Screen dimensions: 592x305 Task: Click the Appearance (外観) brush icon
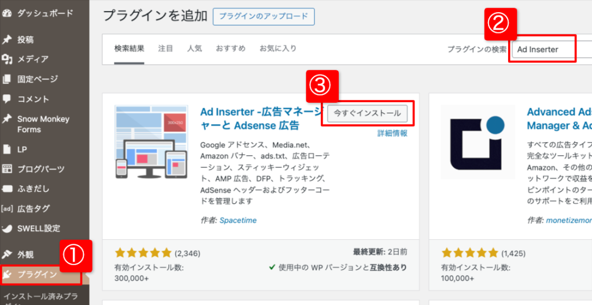click(x=7, y=254)
